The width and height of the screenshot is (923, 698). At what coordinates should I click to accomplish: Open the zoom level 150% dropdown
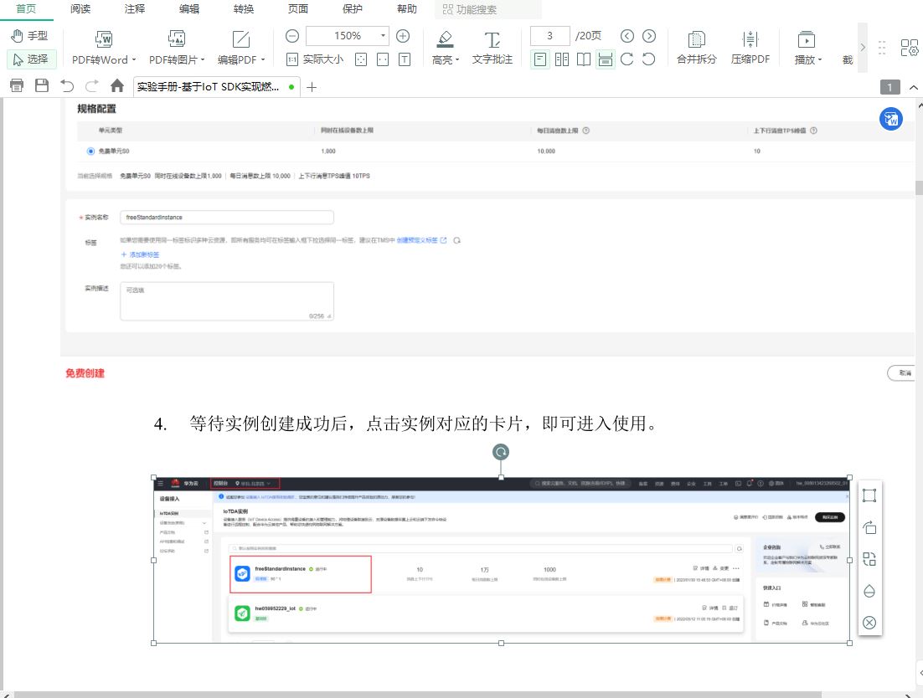[x=384, y=36]
